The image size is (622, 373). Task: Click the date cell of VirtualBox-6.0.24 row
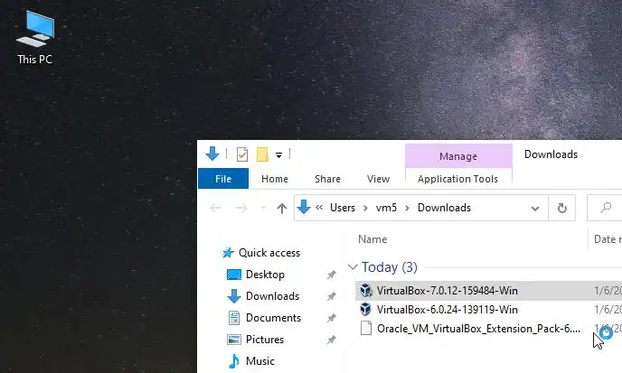pyautogui.click(x=608, y=310)
